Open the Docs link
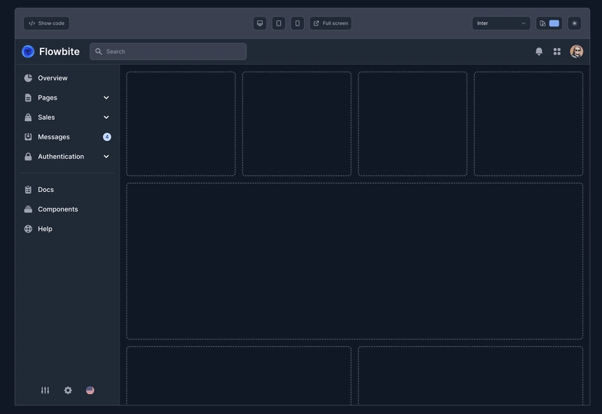602x414 pixels. [x=67, y=190]
